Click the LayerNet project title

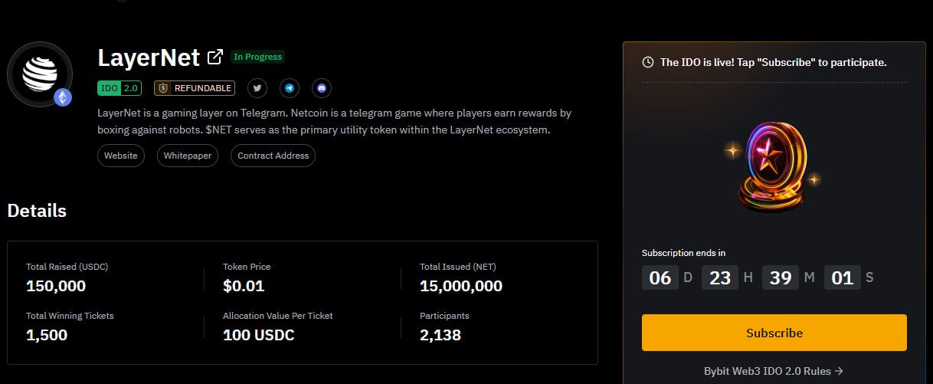coord(149,57)
